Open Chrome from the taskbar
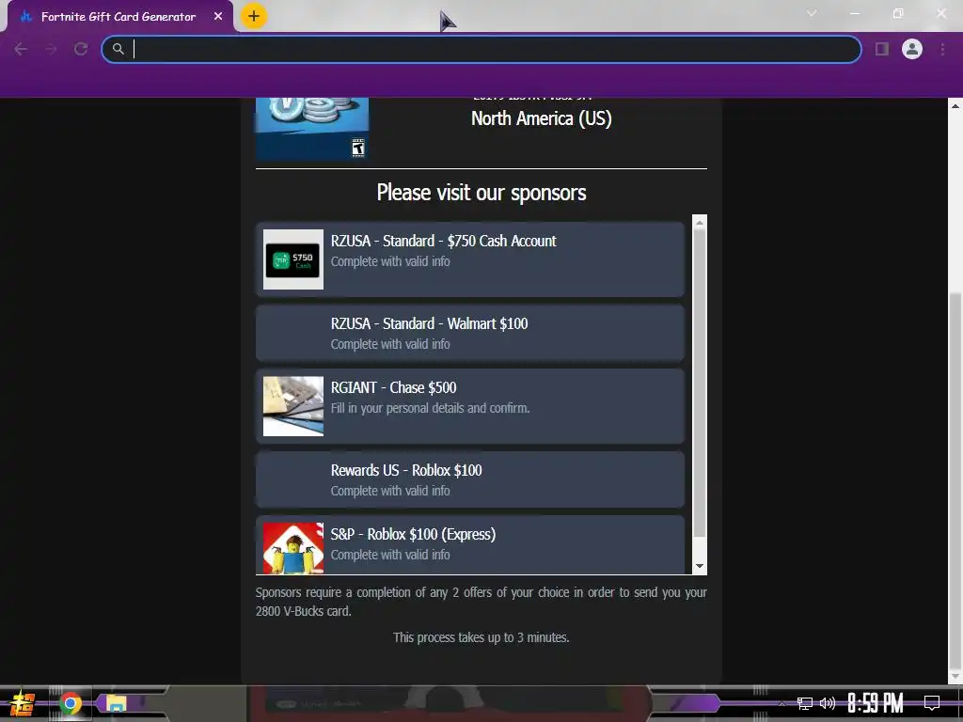Image resolution: width=963 pixels, height=722 pixels. pos(70,703)
